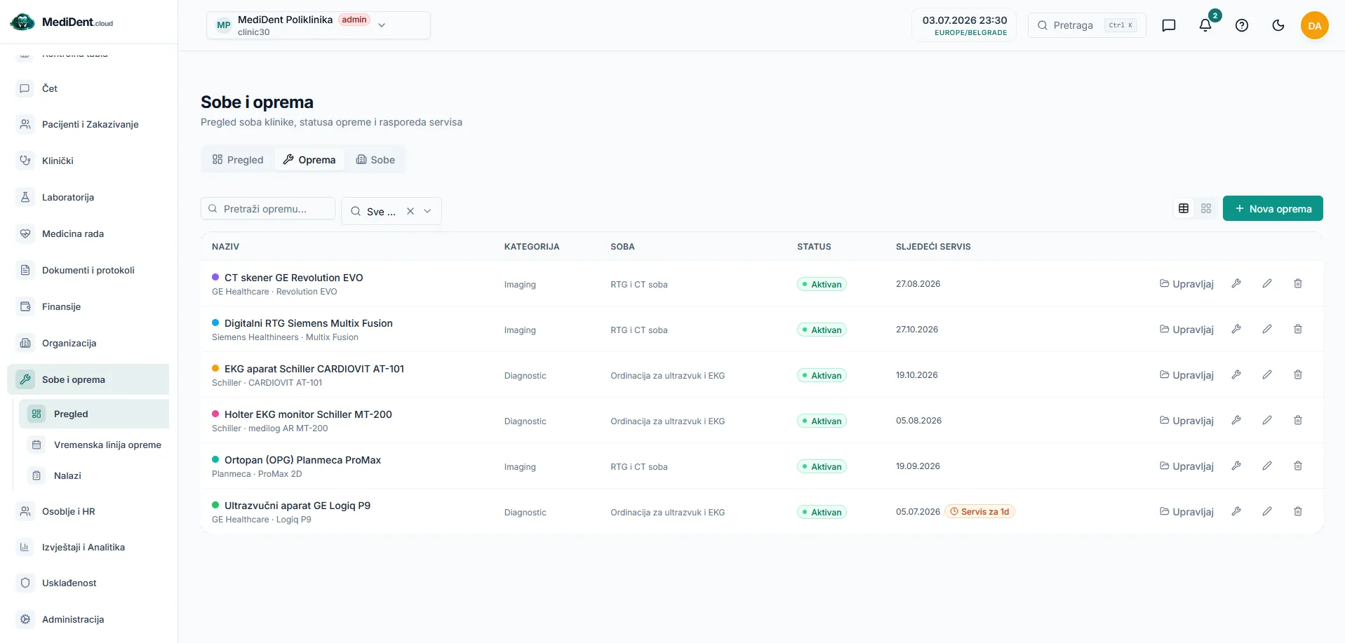Image resolution: width=1345 pixels, height=643 pixels.
Task: Focus the Pretraži opremu search field
Action: point(268,208)
